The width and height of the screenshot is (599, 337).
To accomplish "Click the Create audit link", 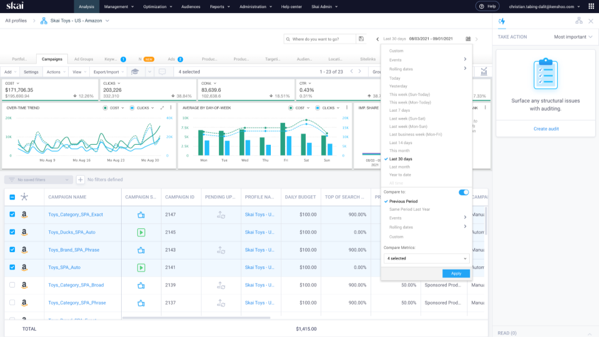I will 545,129.
